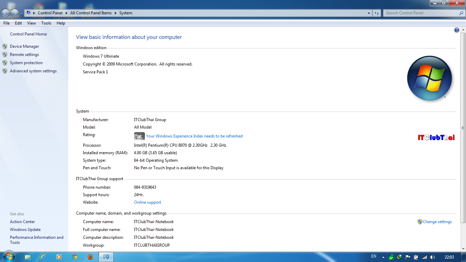Go to Control Panel Home
The height and width of the screenshot is (262, 466).
28,34
